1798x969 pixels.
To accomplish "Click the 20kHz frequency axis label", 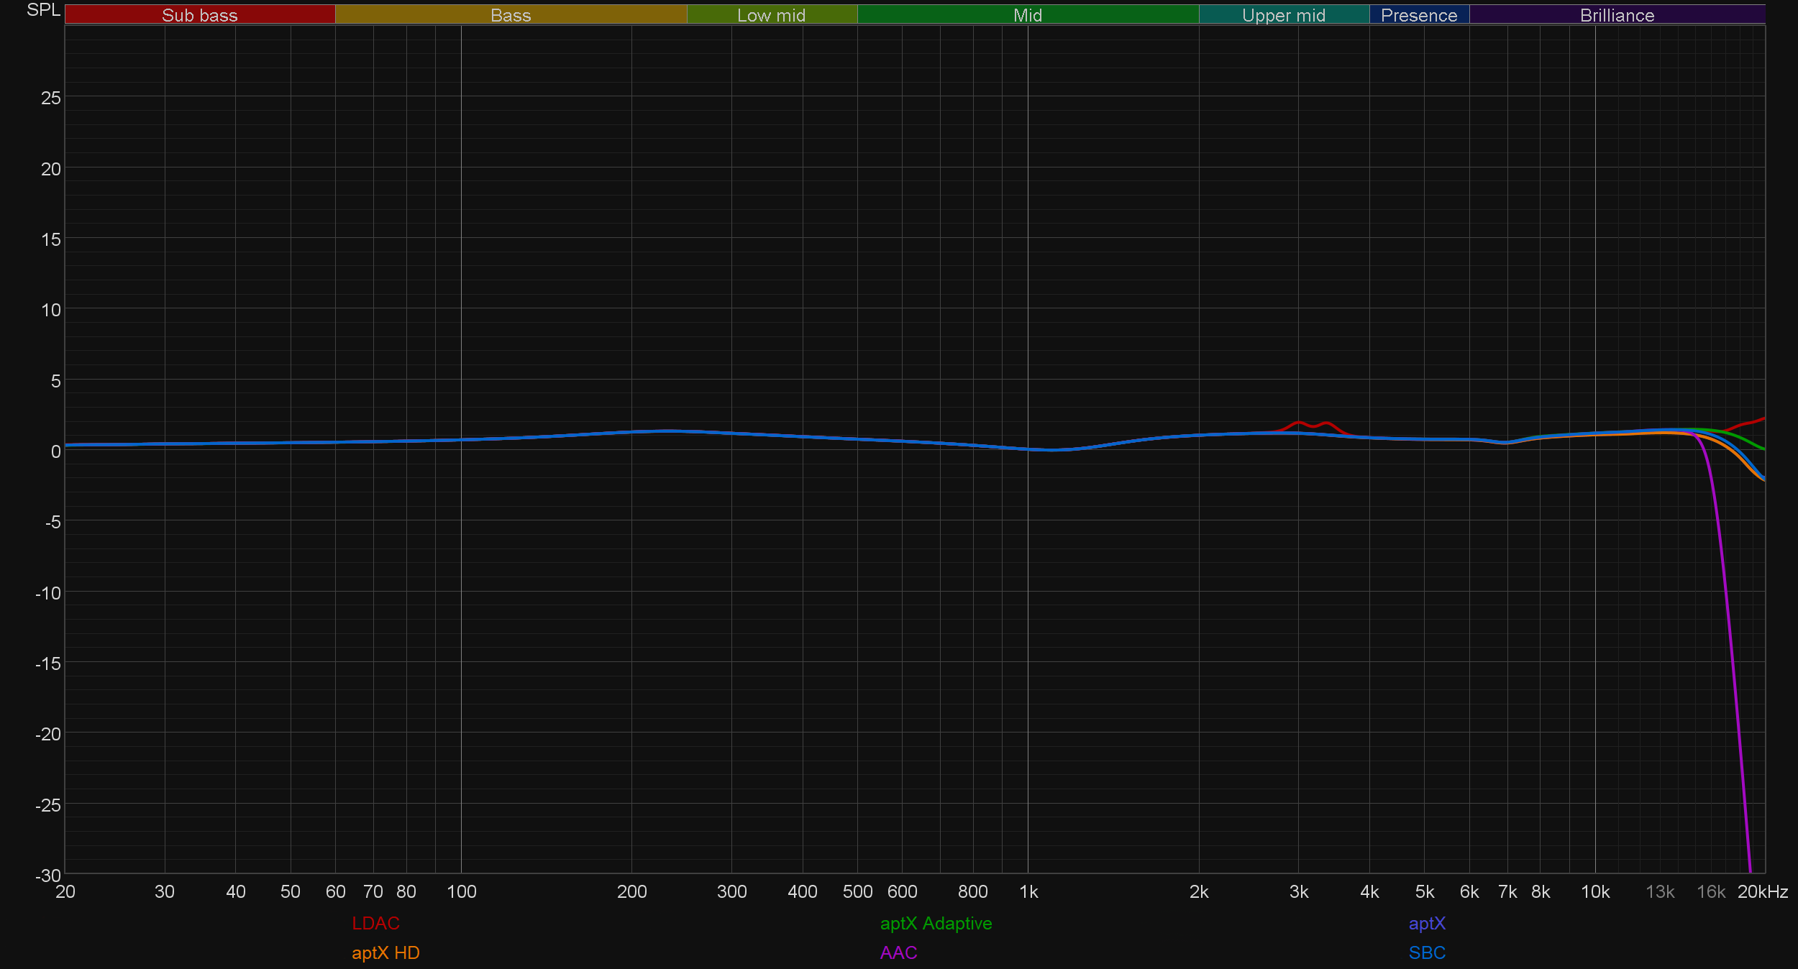I will click(1762, 892).
